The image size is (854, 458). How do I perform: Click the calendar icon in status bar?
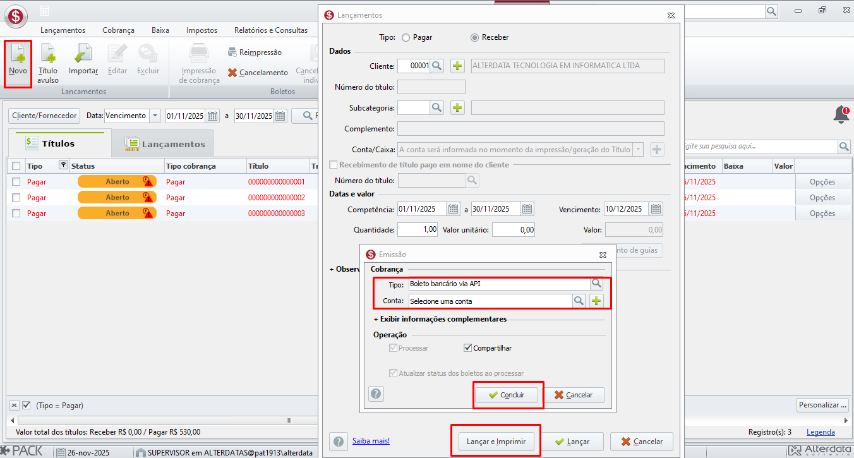pyautogui.click(x=61, y=452)
